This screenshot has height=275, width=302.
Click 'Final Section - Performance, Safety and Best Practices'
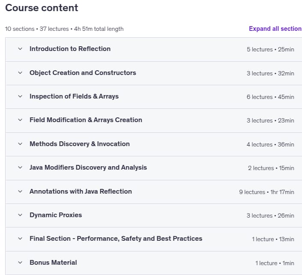coord(116,239)
